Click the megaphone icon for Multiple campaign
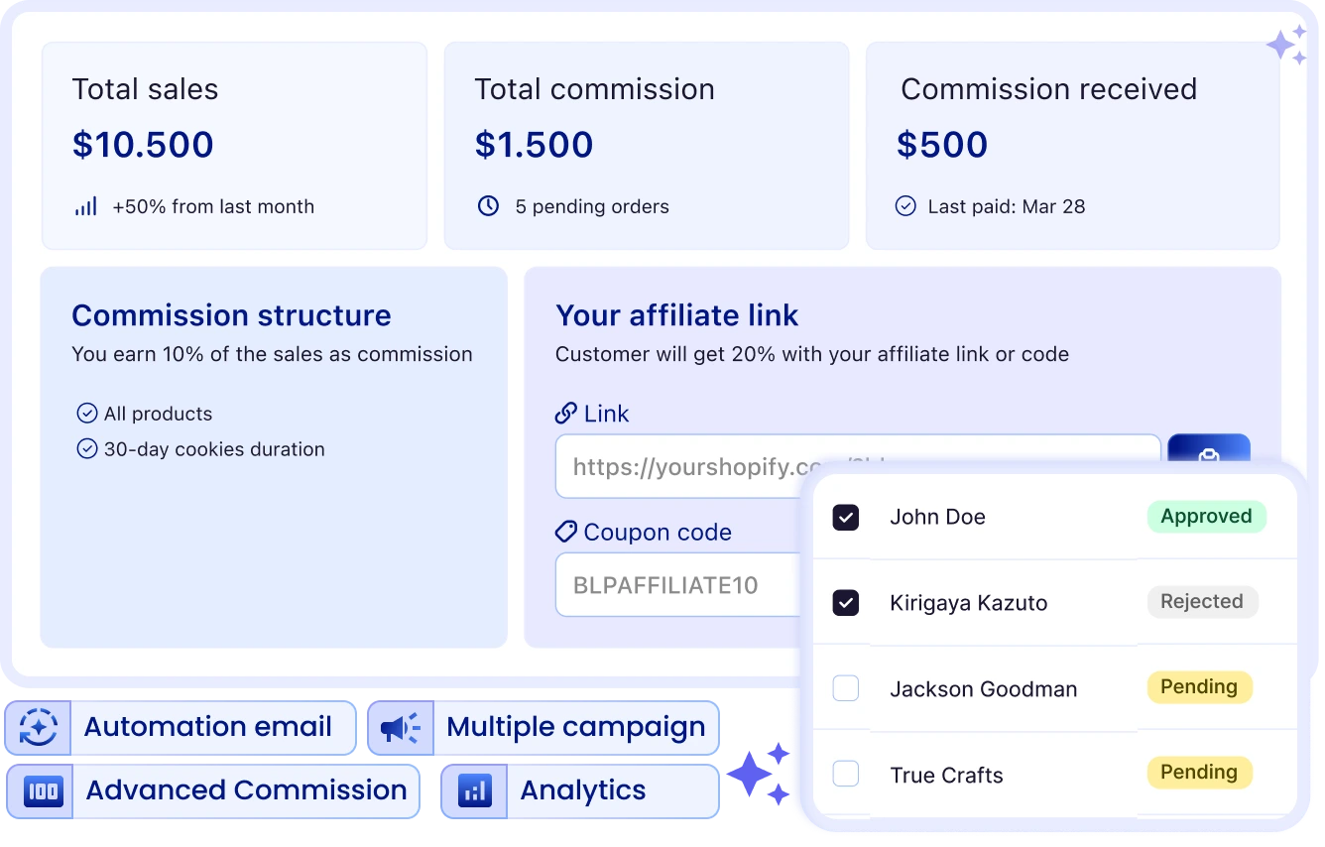The height and width of the screenshot is (847, 1325). click(400, 729)
